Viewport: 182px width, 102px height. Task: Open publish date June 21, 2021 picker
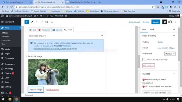coord(166,48)
